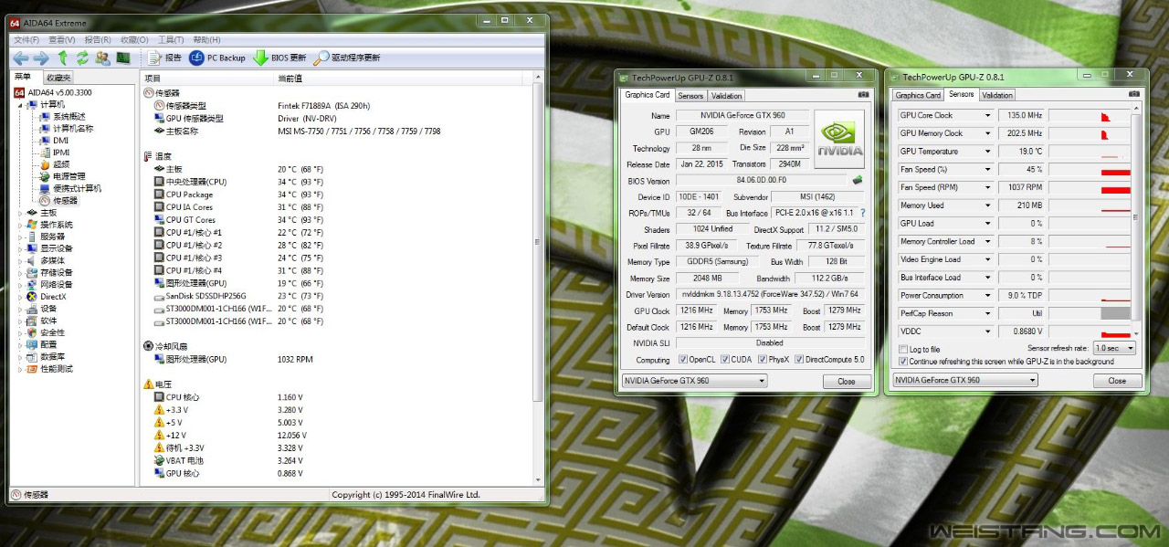Viewport: 1169px width, 547px height.
Task: Click the AIDA64 back navigation arrow
Action: [20, 58]
